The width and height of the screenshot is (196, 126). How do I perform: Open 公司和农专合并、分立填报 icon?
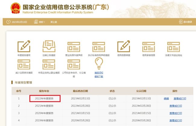tap(74, 64)
